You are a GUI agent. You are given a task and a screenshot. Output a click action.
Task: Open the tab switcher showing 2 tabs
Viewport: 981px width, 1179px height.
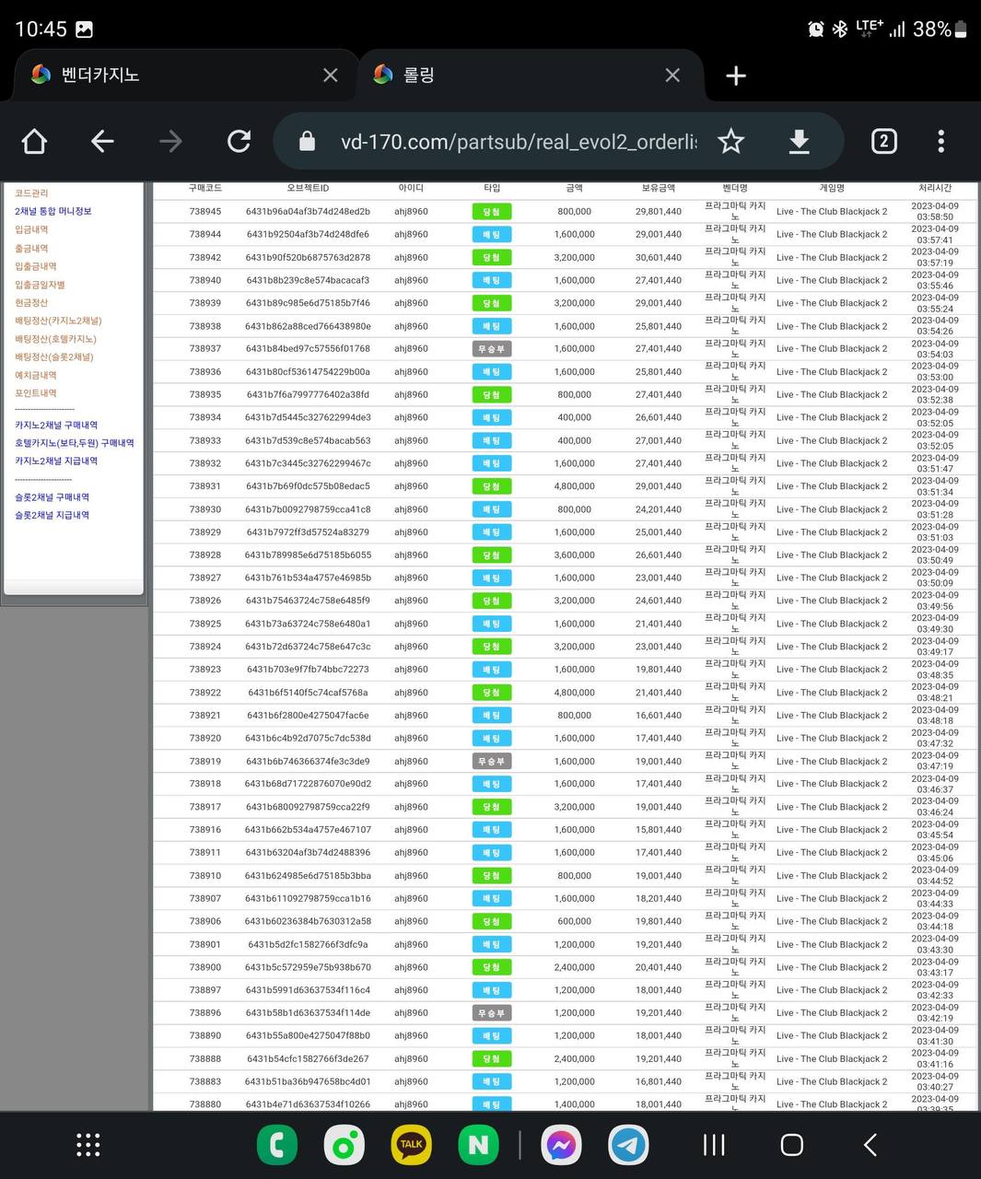(x=883, y=141)
